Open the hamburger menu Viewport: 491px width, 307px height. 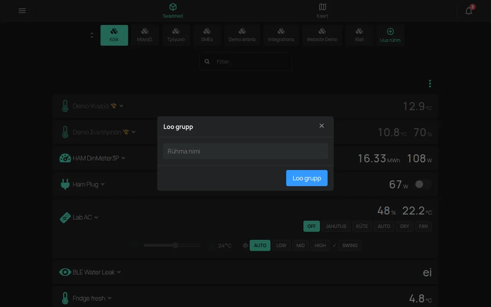tap(22, 11)
